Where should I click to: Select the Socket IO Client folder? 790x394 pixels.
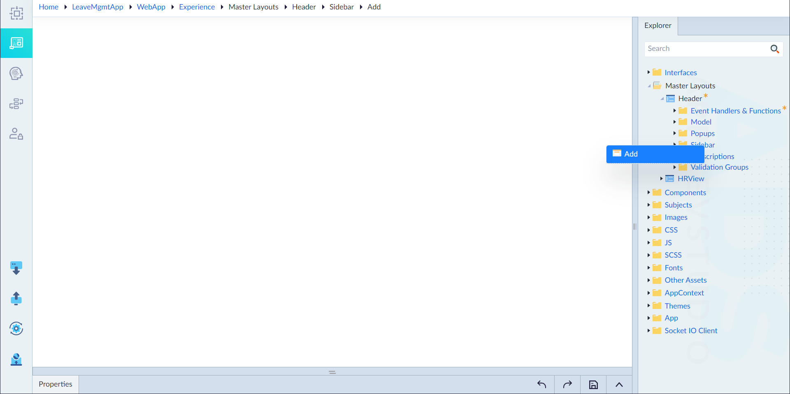[x=691, y=331]
